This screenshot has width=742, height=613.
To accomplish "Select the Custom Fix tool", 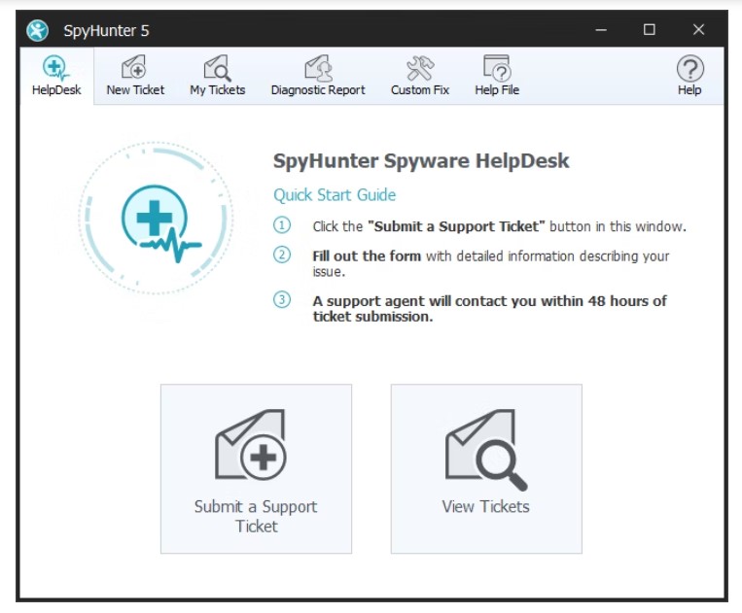I will click(420, 76).
